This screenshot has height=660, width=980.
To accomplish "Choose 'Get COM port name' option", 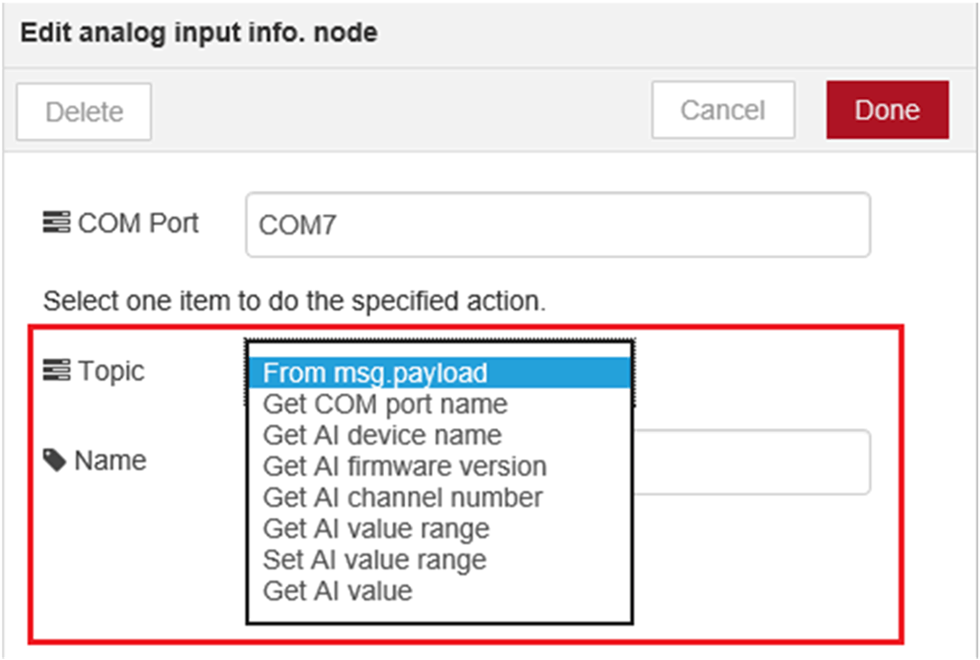I will (x=385, y=404).
